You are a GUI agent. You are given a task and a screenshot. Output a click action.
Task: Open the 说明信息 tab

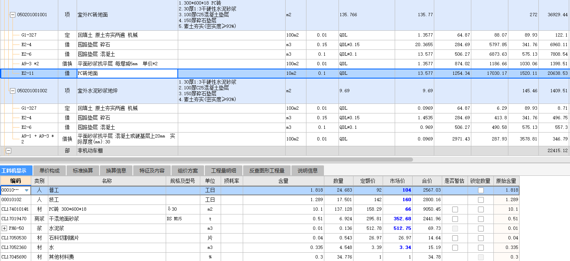[x=307, y=170]
